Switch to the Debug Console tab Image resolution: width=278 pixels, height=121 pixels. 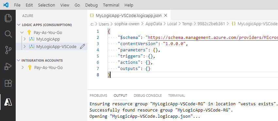pyautogui.click(x=148, y=95)
